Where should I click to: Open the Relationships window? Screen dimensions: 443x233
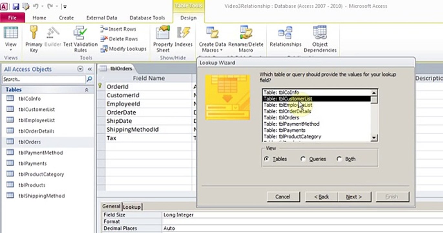[x=285, y=37]
